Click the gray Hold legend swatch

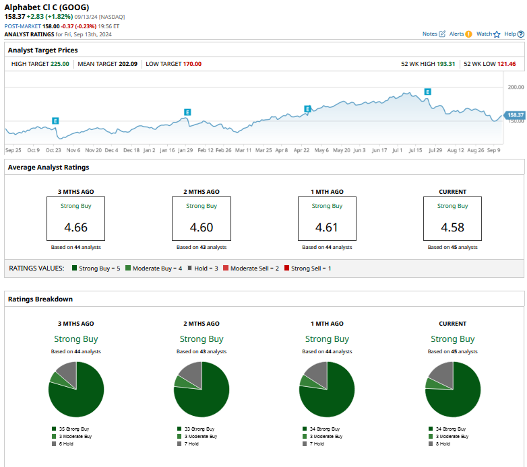click(x=189, y=268)
